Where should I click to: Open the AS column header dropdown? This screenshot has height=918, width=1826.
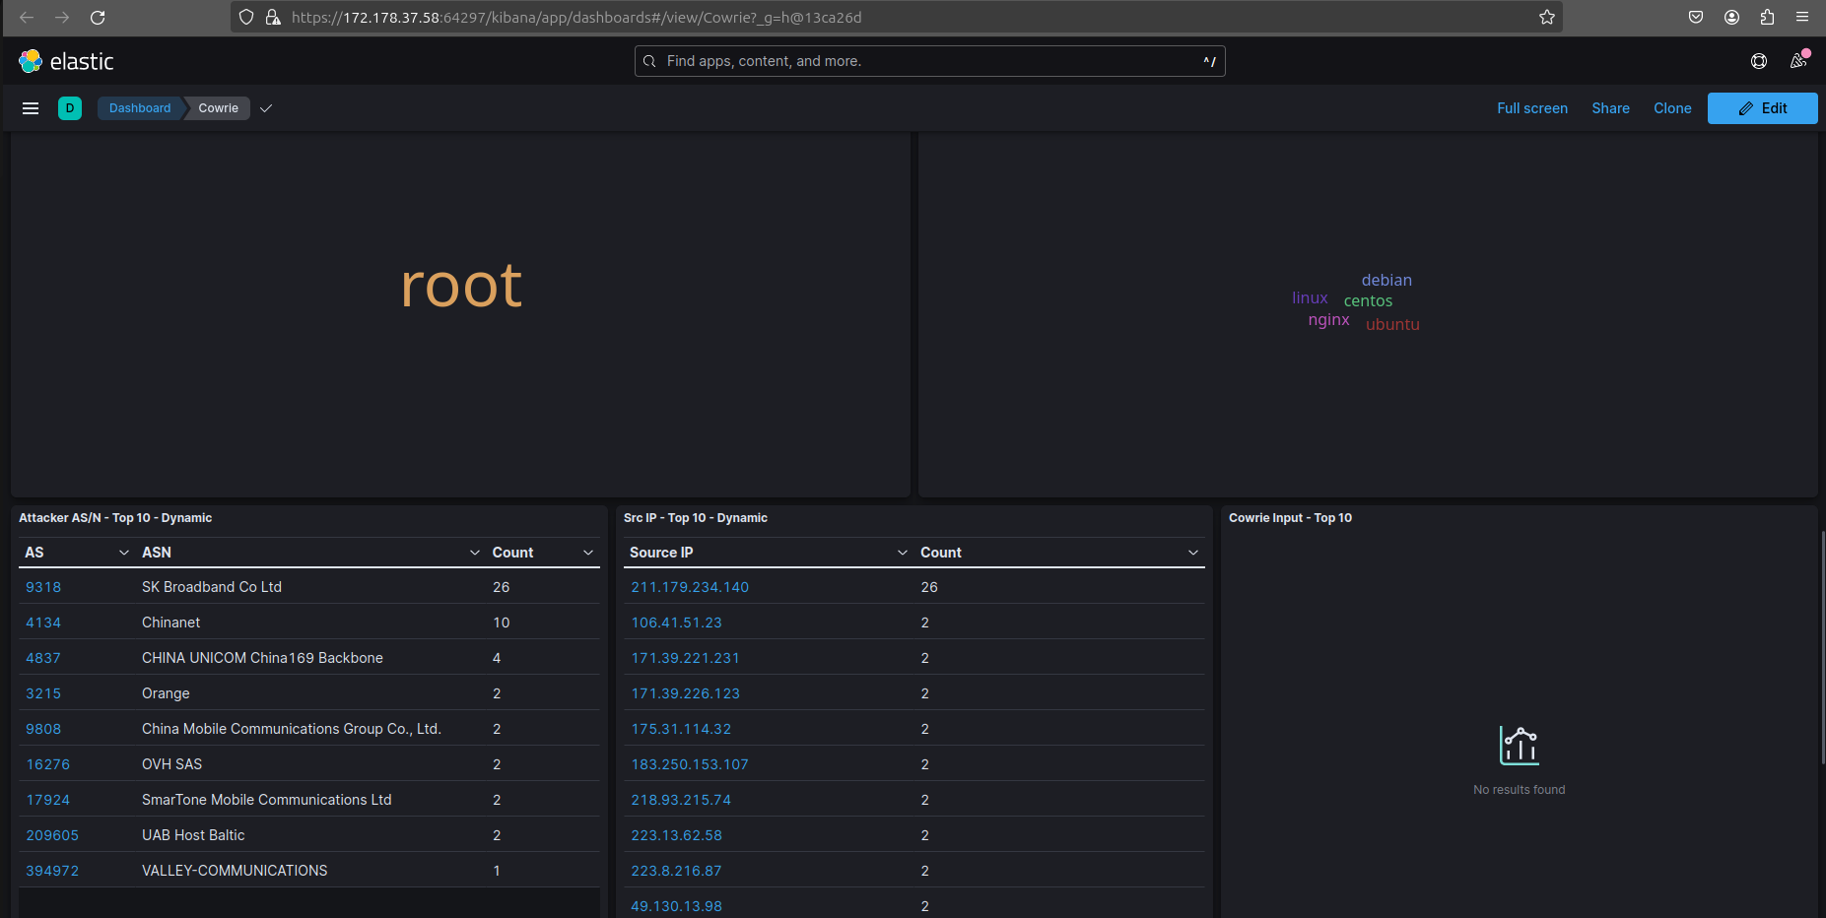[x=124, y=553]
